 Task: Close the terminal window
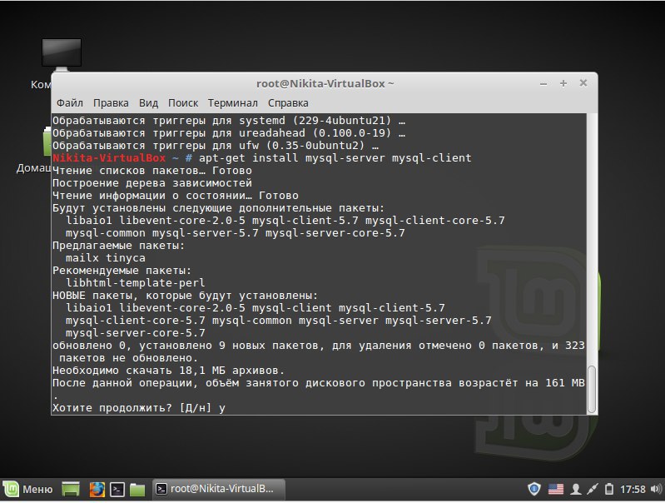583,83
